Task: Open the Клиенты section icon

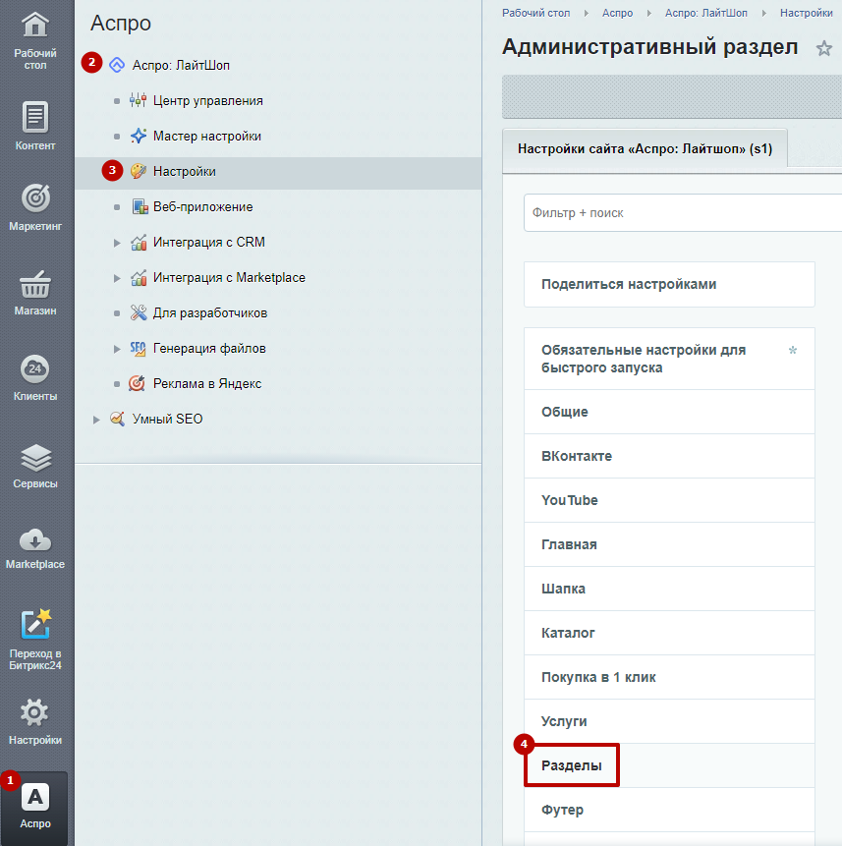Action: click(x=35, y=368)
